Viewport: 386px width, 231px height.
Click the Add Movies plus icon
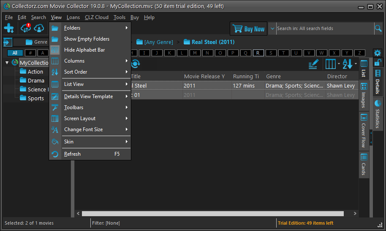9,28
